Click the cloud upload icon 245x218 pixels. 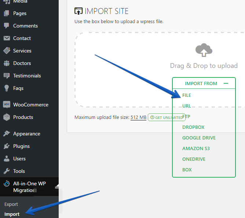204,51
